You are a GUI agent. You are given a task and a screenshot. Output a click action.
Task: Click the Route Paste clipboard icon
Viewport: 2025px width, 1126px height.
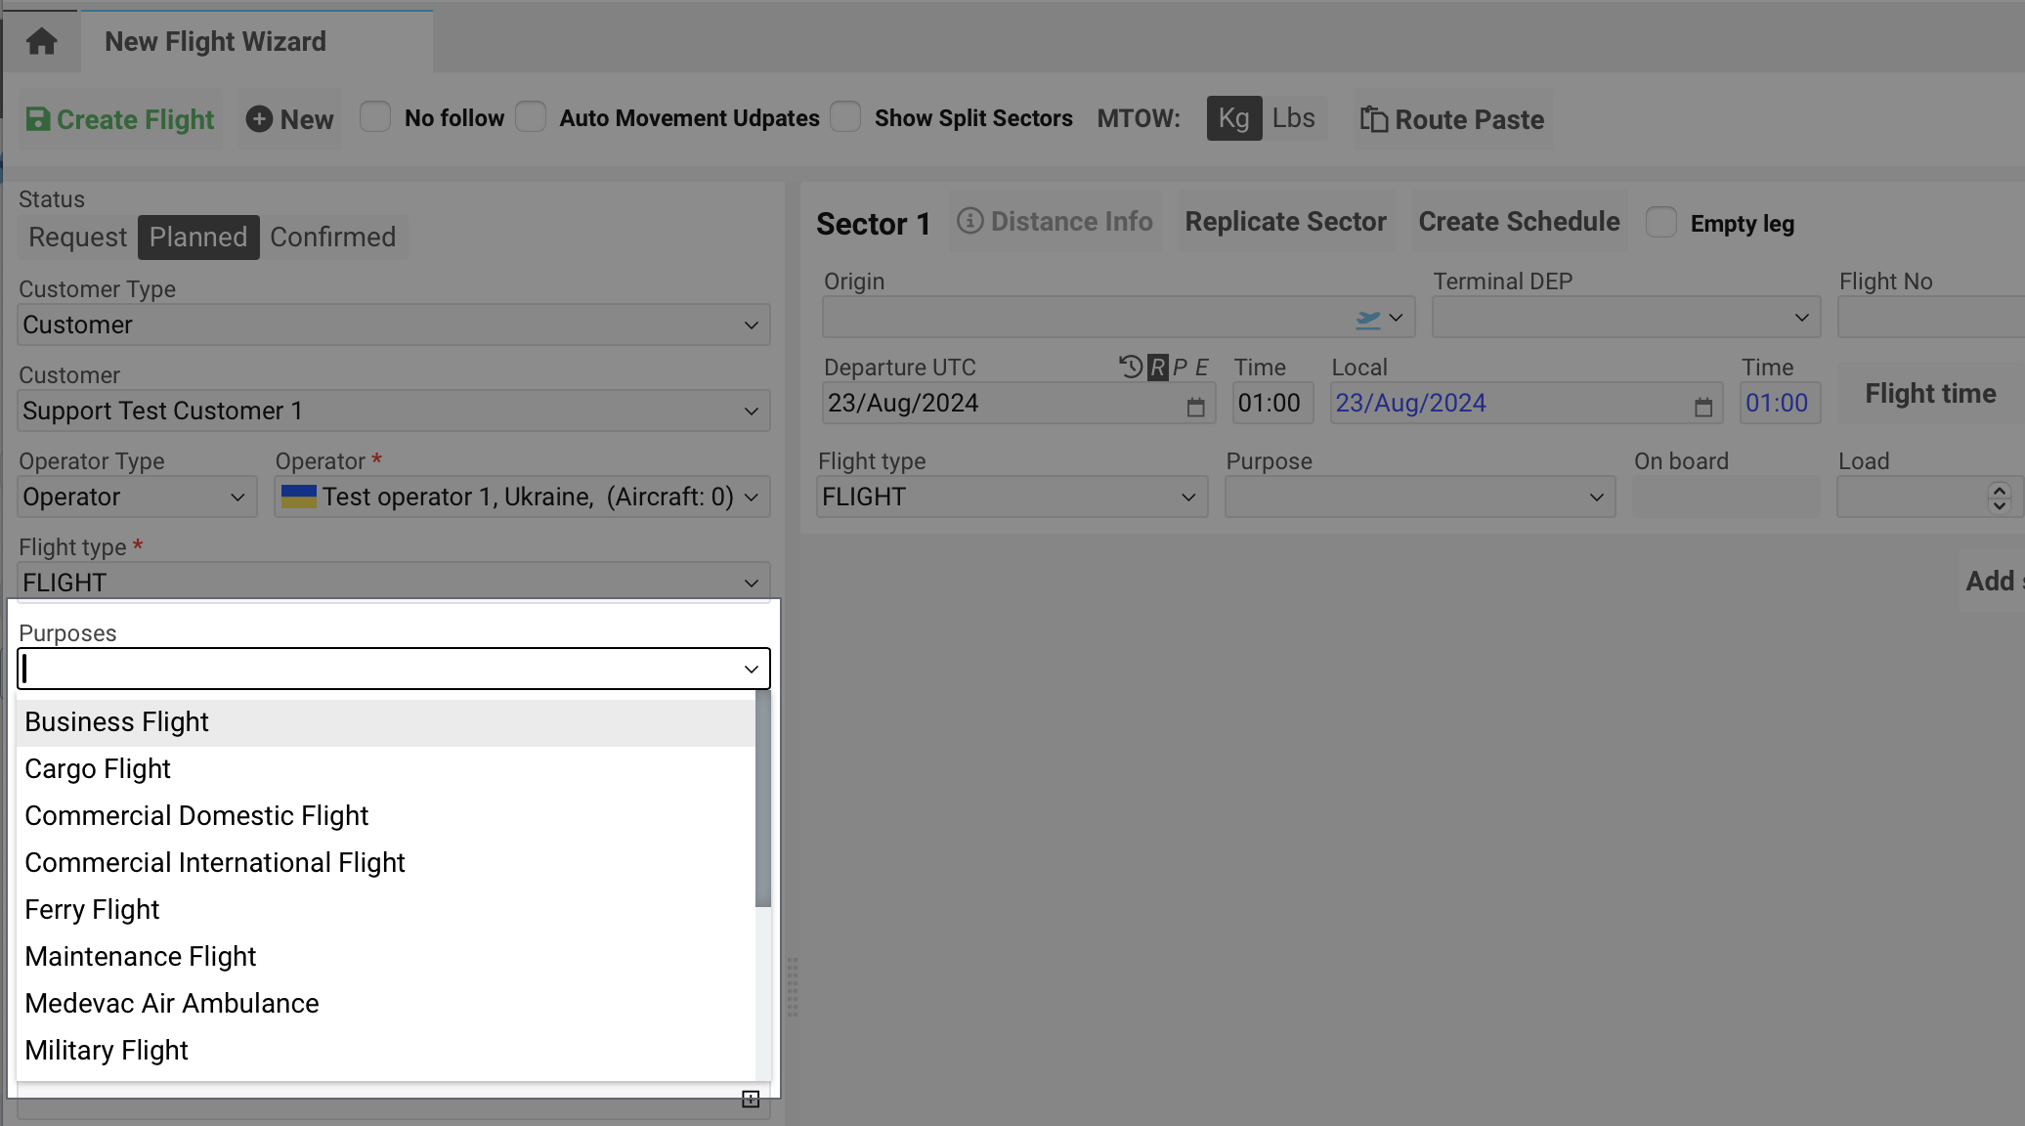coord(1373,119)
